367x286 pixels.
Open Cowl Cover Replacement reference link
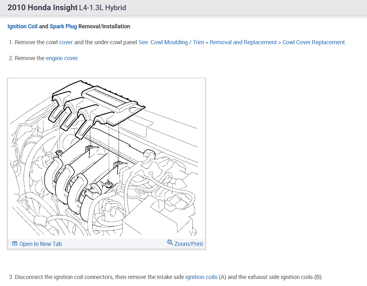[x=242, y=42]
